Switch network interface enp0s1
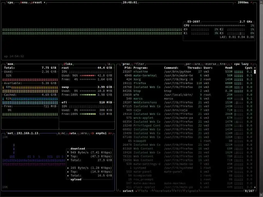The image size is (263, 197). pyautogui.click(x=101, y=133)
